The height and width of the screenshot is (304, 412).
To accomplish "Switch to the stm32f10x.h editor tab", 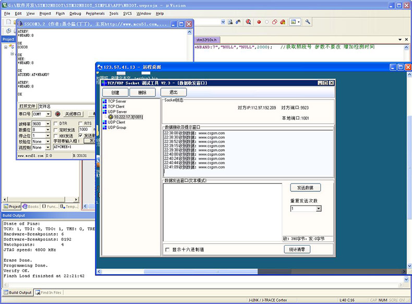I will pos(207,40).
